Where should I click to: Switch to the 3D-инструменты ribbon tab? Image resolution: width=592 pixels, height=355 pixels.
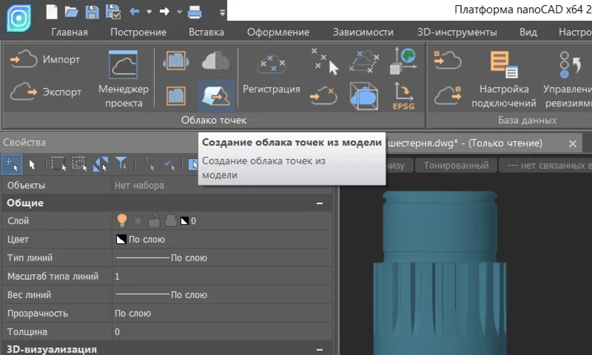tap(457, 32)
